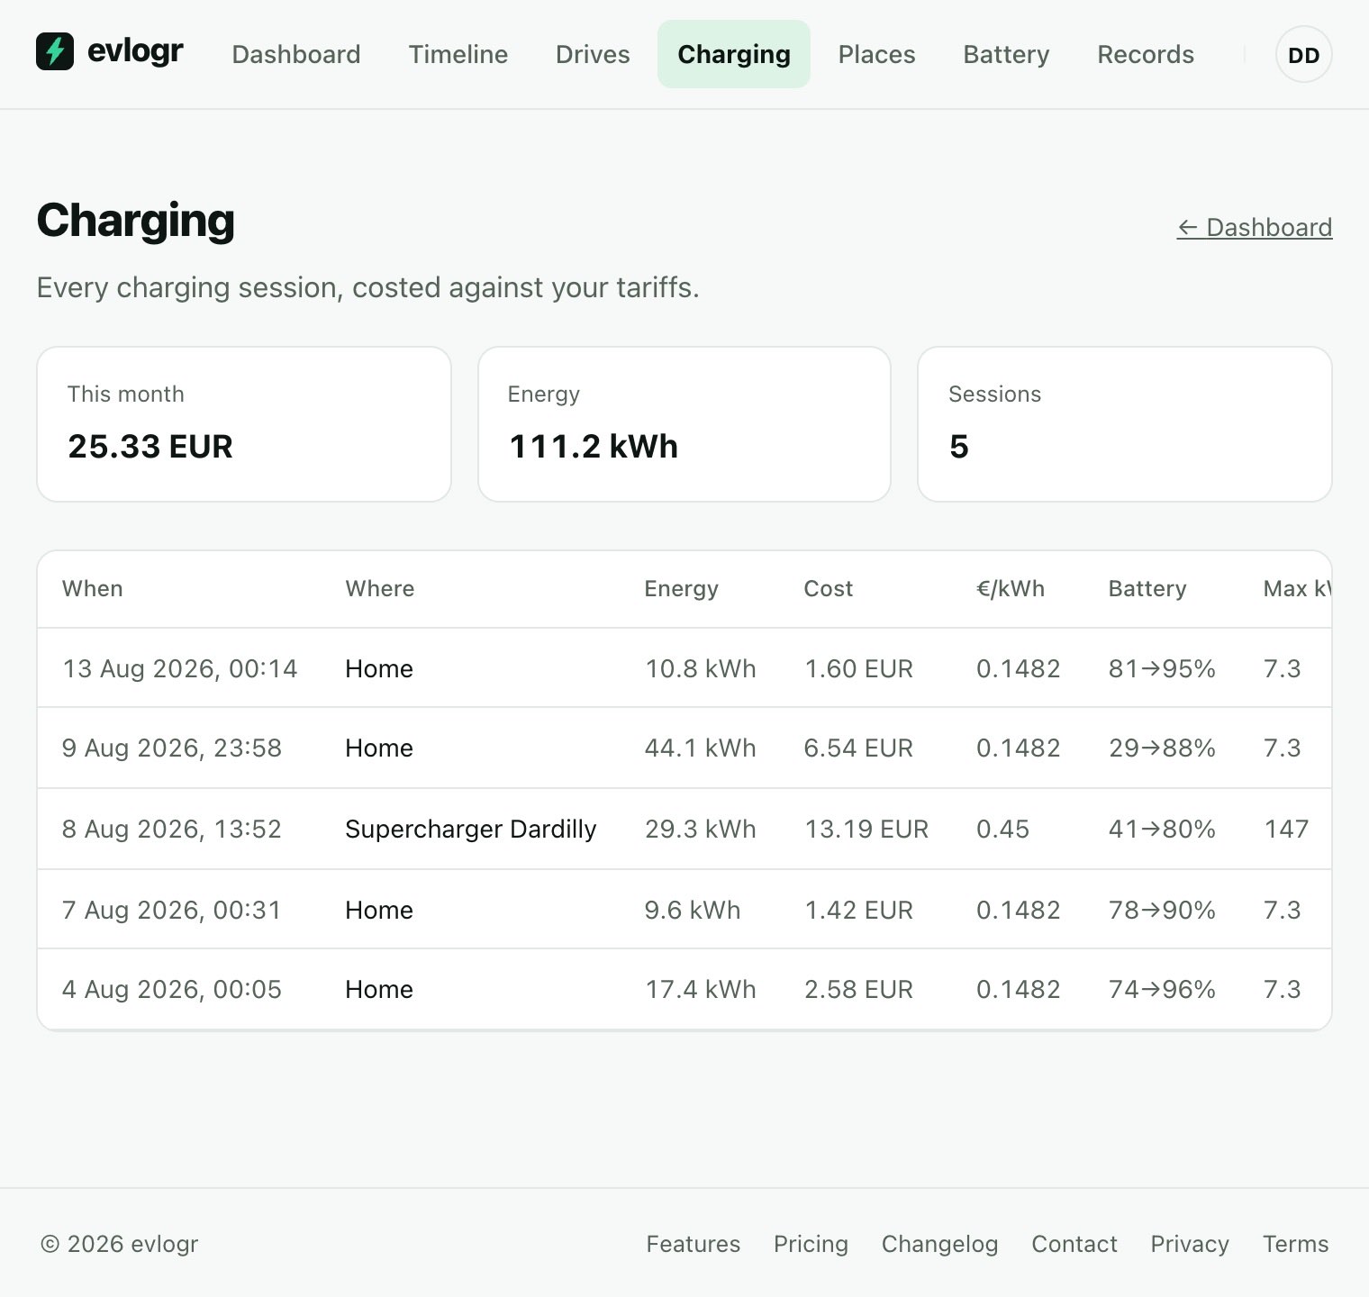Click the © 2026 evlogr footer text
Viewport: 1369px width, 1297px height.
(119, 1244)
